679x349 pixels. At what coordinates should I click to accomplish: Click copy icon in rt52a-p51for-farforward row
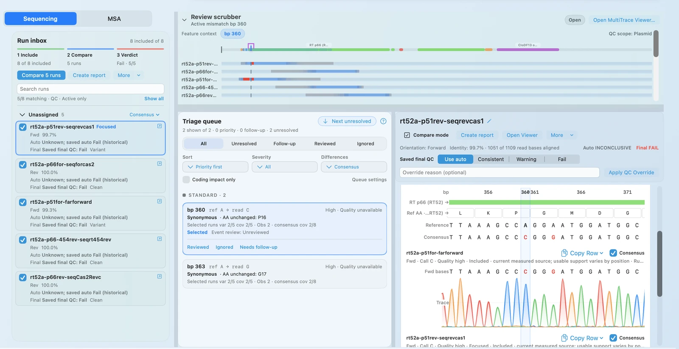click(x=564, y=253)
